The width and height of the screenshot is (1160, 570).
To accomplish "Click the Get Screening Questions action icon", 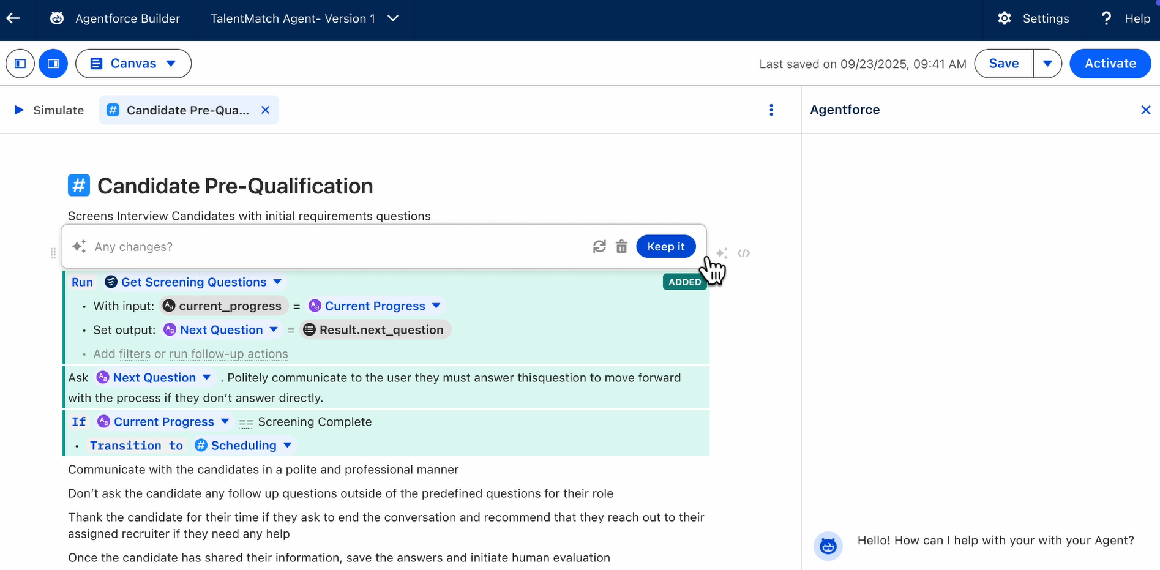I will (x=111, y=282).
